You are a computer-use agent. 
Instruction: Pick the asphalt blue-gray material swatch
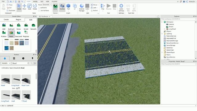[x=22, y=43]
